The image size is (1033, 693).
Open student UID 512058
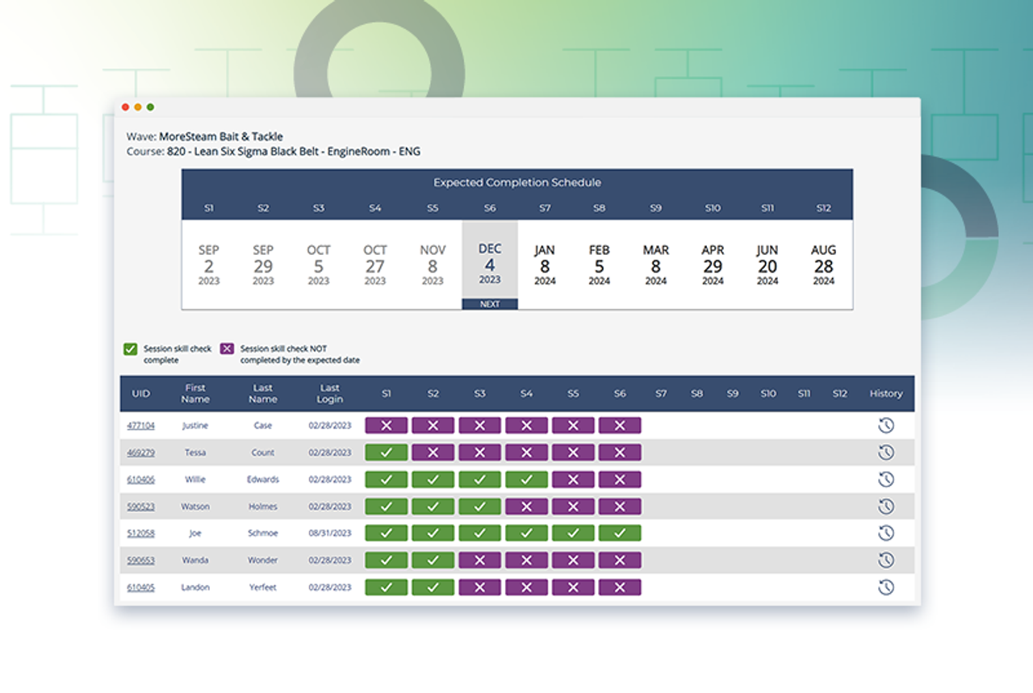140,532
